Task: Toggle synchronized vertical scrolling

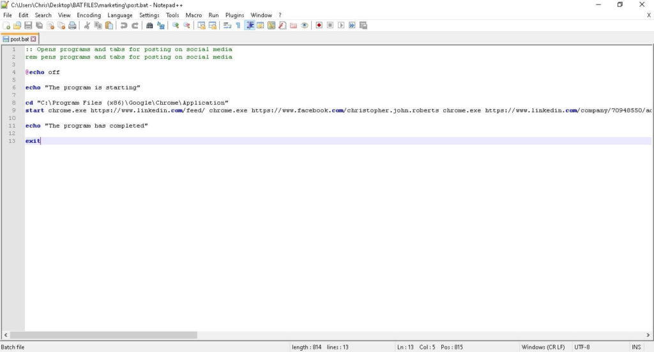Action: pyautogui.click(x=201, y=26)
